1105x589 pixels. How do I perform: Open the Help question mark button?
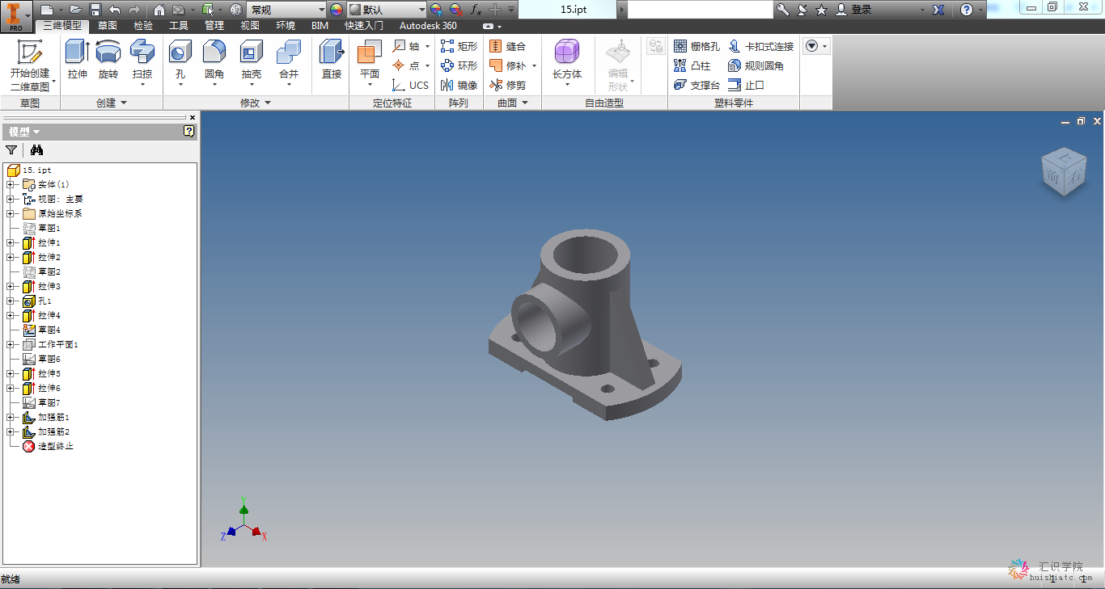coord(967,10)
